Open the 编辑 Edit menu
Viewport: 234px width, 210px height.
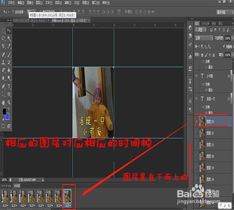click(x=21, y=3)
